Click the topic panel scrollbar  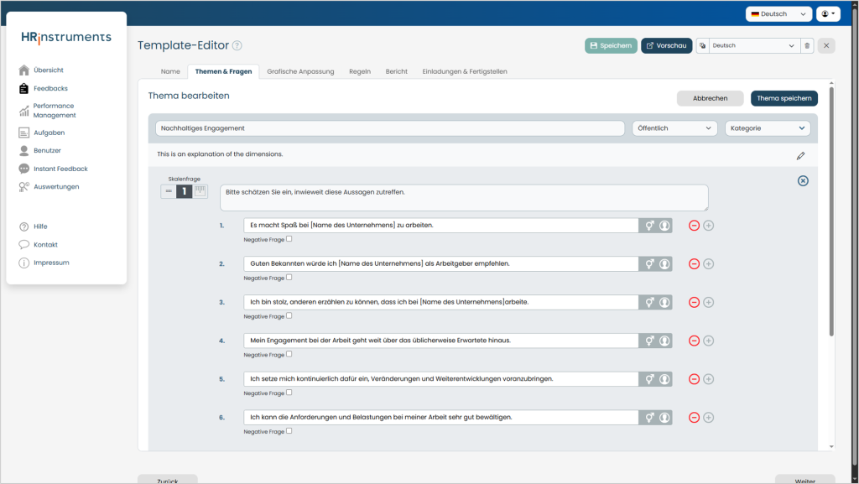tap(831, 211)
